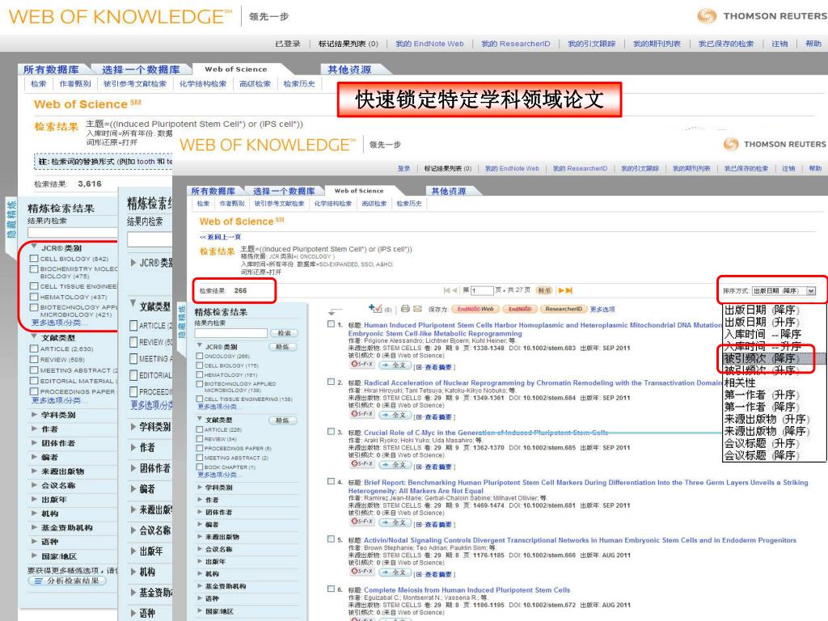828x621 pixels.
Task: Open 全文 full text for result 3
Action: pyautogui.click(x=394, y=464)
